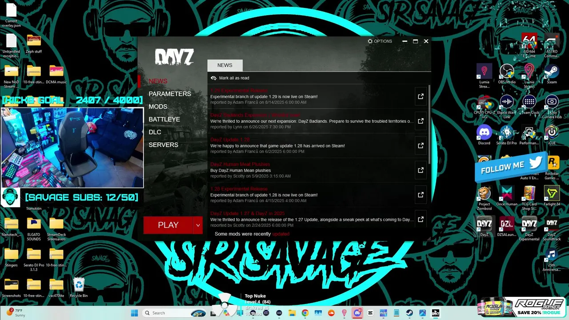Viewport: 569px width, 320px height.
Task: Mark all news as read
Action: pyautogui.click(x=230, y=78)
